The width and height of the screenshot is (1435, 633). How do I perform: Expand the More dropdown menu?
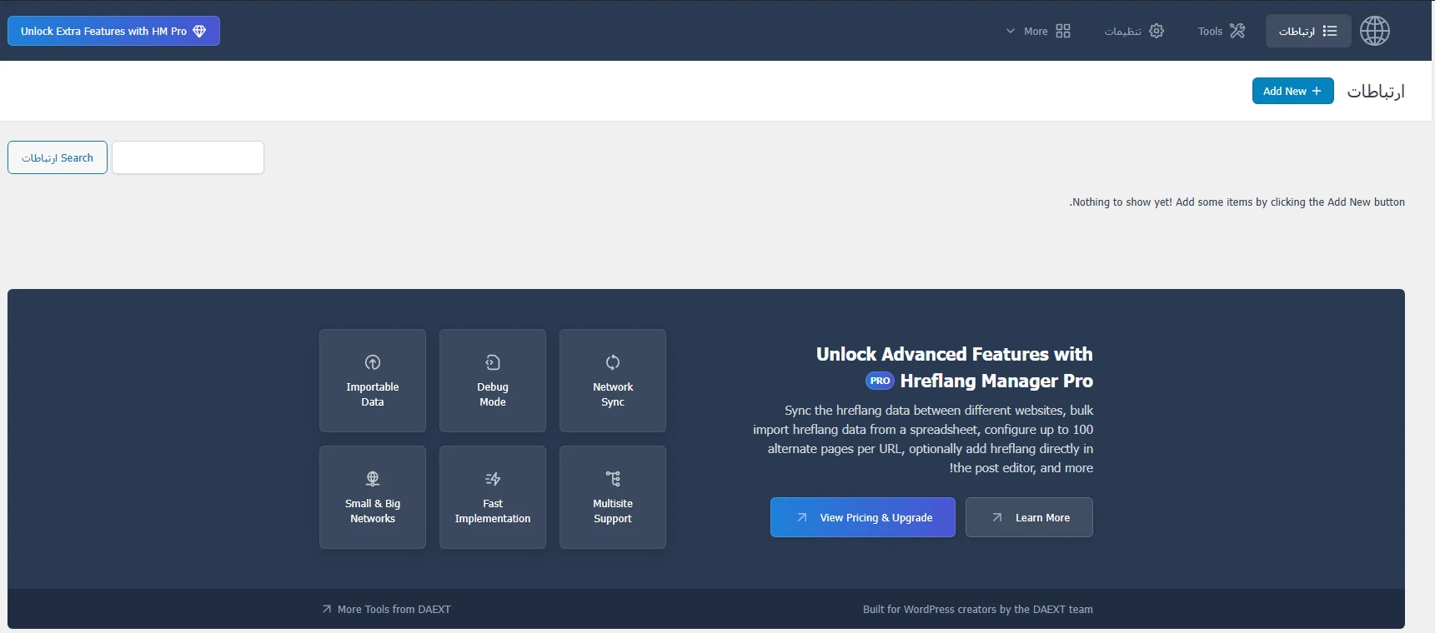(x=1038, y=31)
